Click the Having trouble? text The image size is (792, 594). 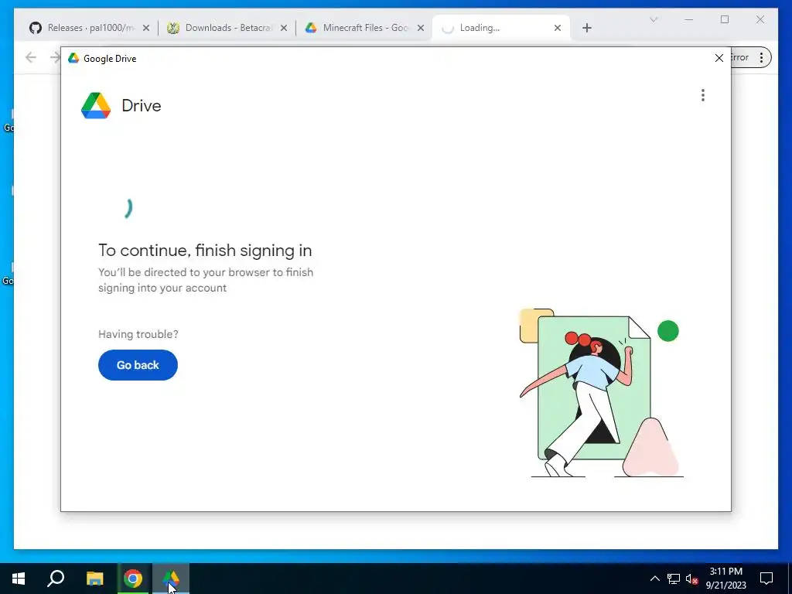click(138, 334)
